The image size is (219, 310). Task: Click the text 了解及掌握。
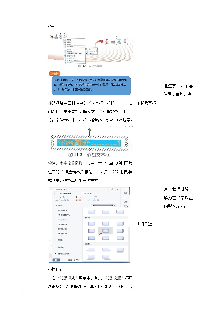click(x=148, y=103)
